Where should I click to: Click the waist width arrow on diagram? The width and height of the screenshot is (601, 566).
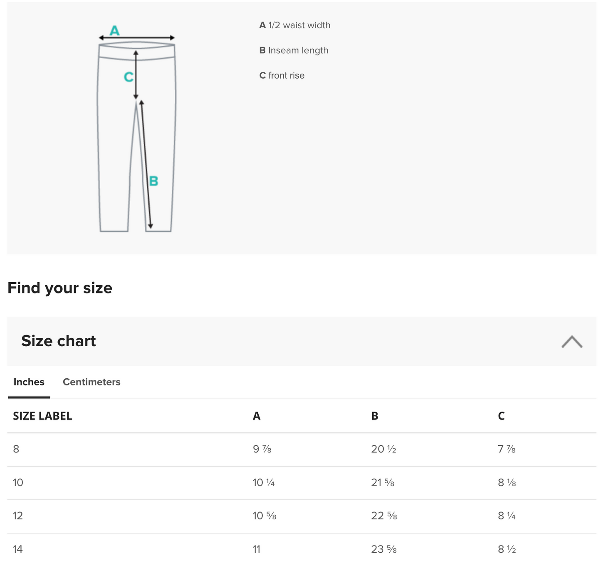(136, 38)
